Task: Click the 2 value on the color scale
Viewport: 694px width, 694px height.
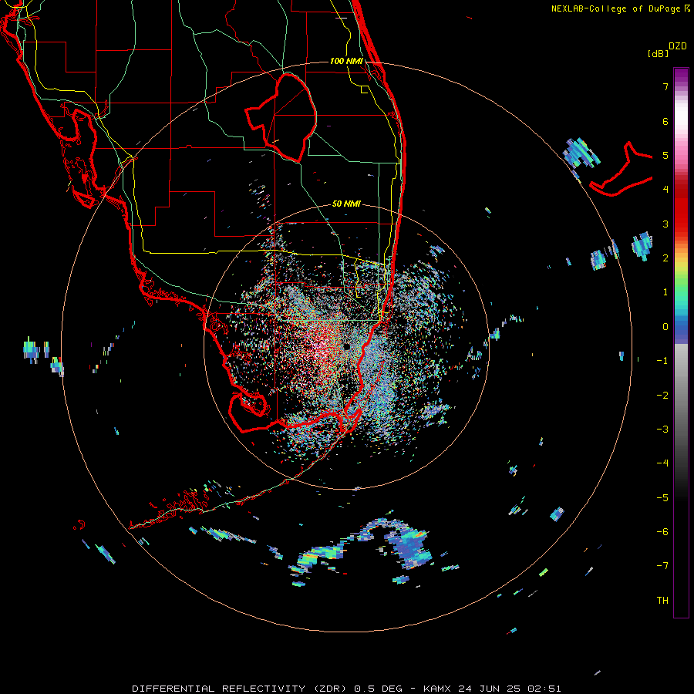Action: 665,258
